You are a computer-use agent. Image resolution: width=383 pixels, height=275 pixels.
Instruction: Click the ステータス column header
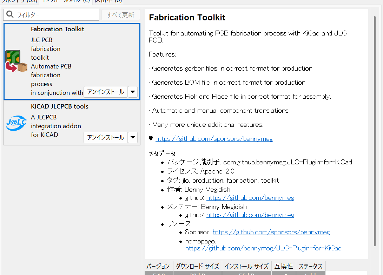point(311,266)
